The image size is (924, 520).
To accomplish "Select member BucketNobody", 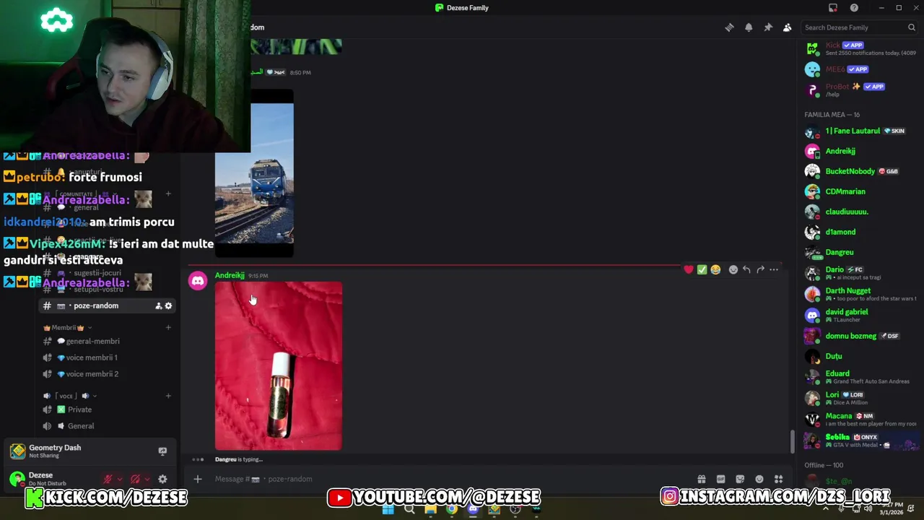I will pyautogui.click(x=860, y=172).
